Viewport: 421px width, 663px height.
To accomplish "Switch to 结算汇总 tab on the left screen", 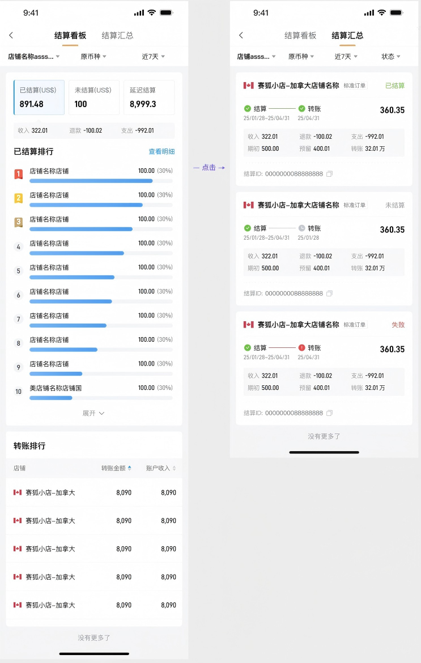I will (x=117, y=36).
